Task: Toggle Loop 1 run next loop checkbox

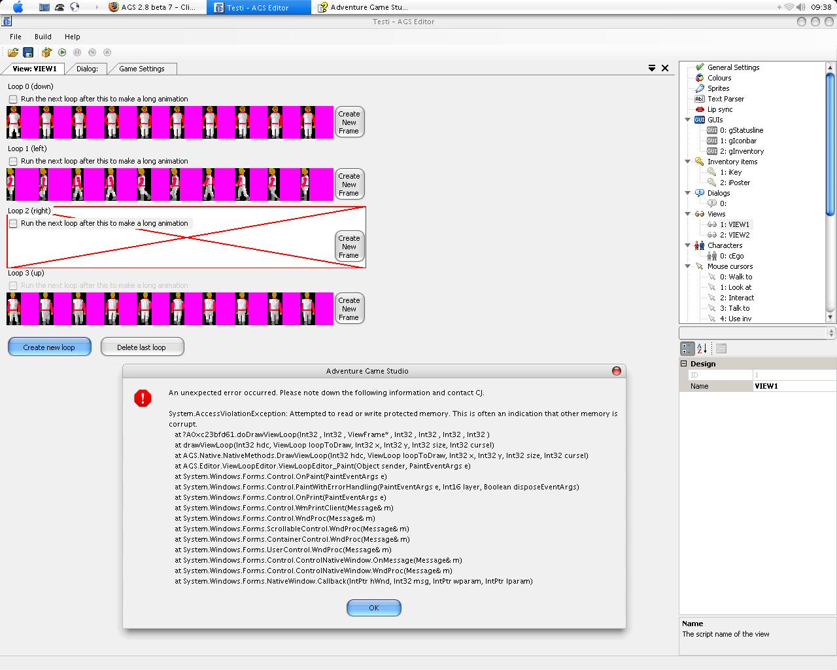Action: pos(13,162)
